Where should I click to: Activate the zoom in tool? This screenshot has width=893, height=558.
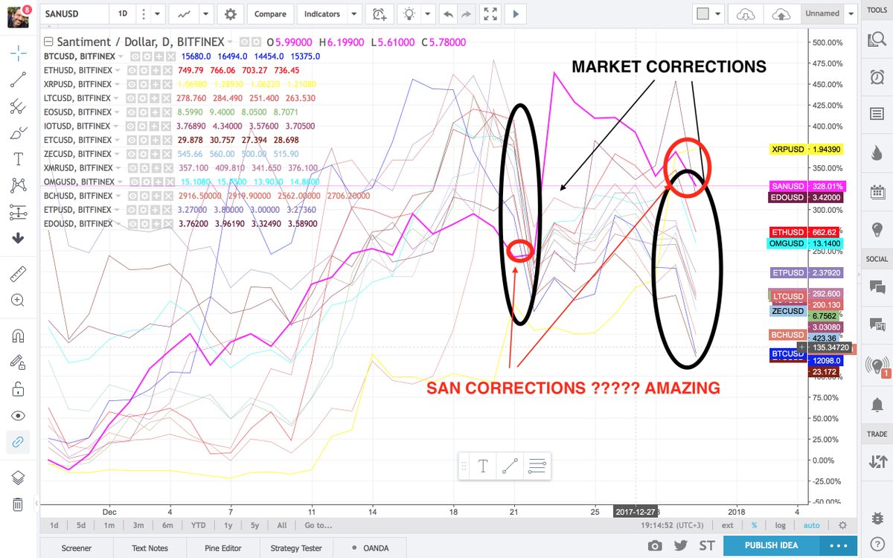click(x=19, y=301)
